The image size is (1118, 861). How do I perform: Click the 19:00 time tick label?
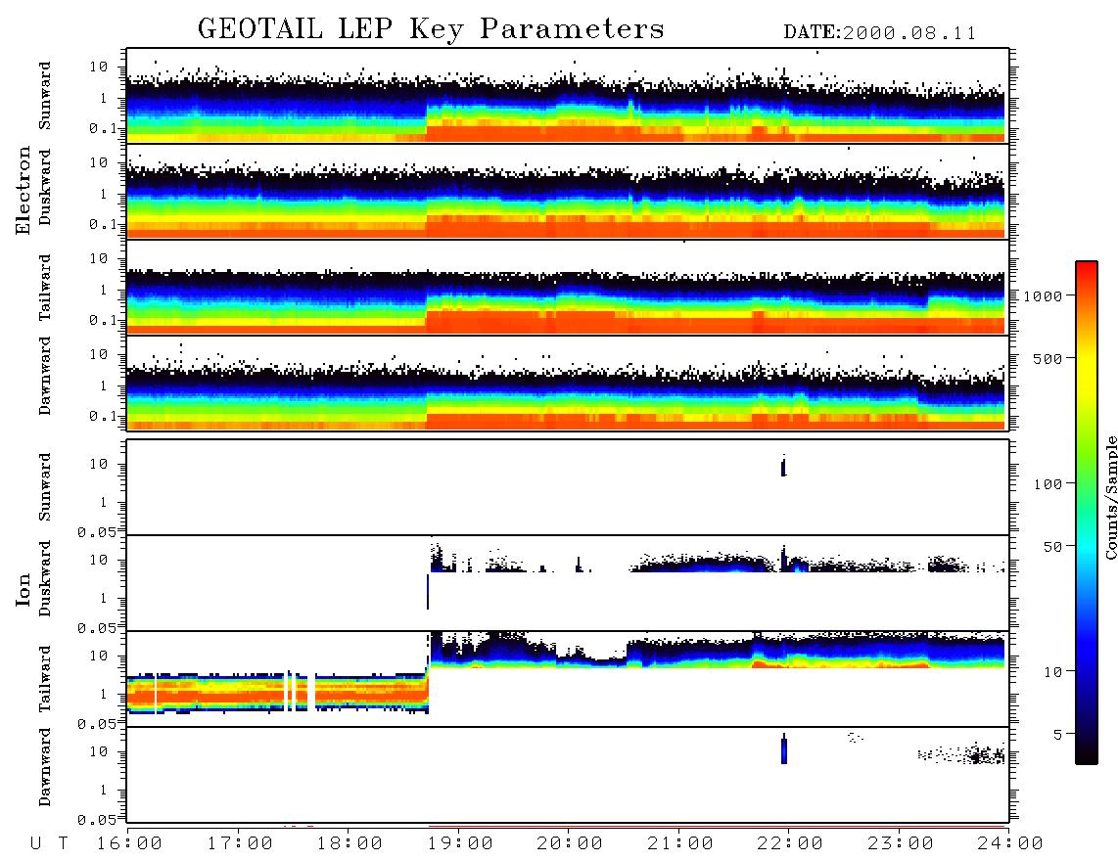[460, 844]
